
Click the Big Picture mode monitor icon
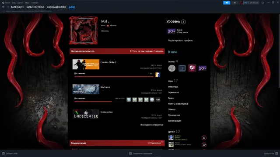click(x=262, y=3)
